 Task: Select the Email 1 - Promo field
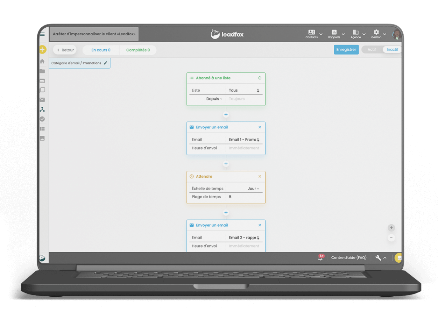(x=244, y=140)
